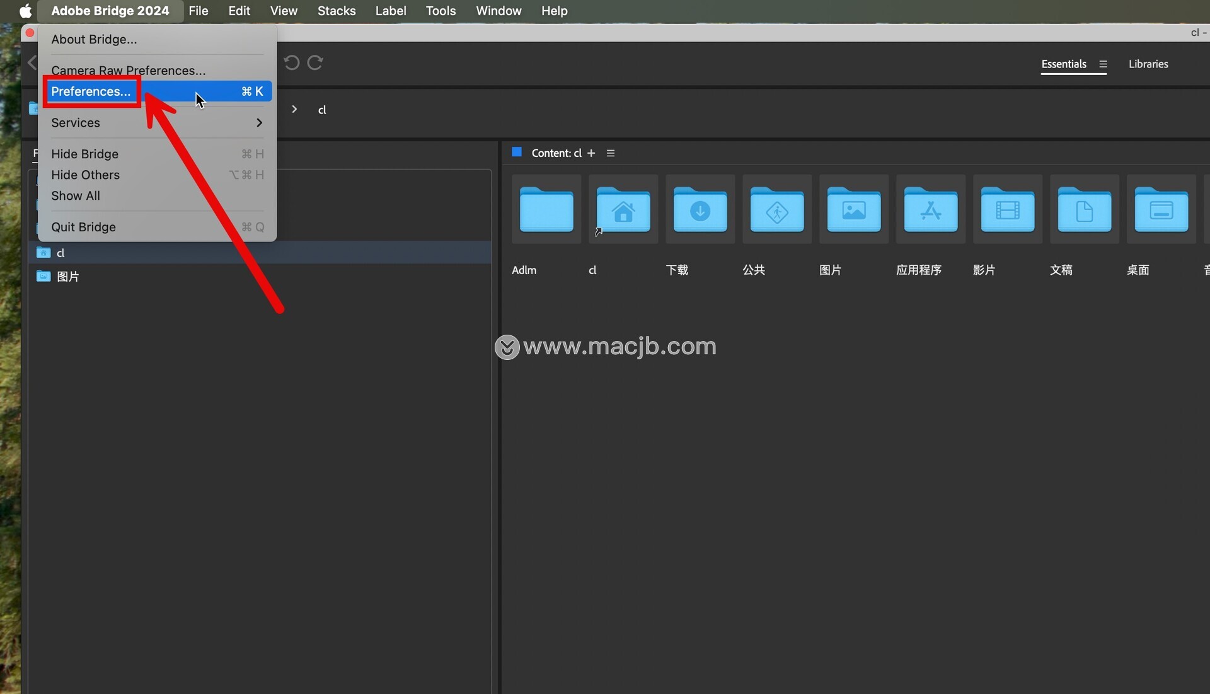1210x694 pixels.
Task: Switch to the Libraries workspace
Action: point(1148,64)
